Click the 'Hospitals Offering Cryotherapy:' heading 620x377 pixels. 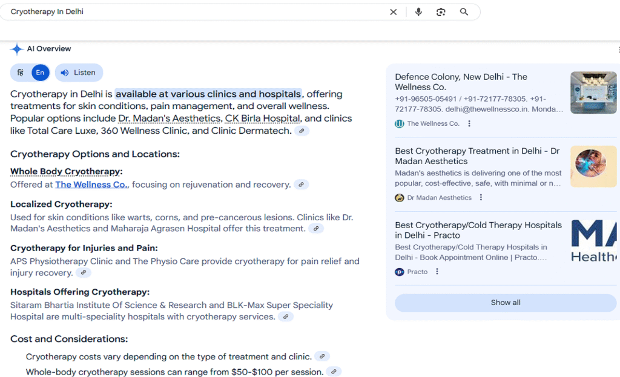pyautogui.click(x=80, y=292)
